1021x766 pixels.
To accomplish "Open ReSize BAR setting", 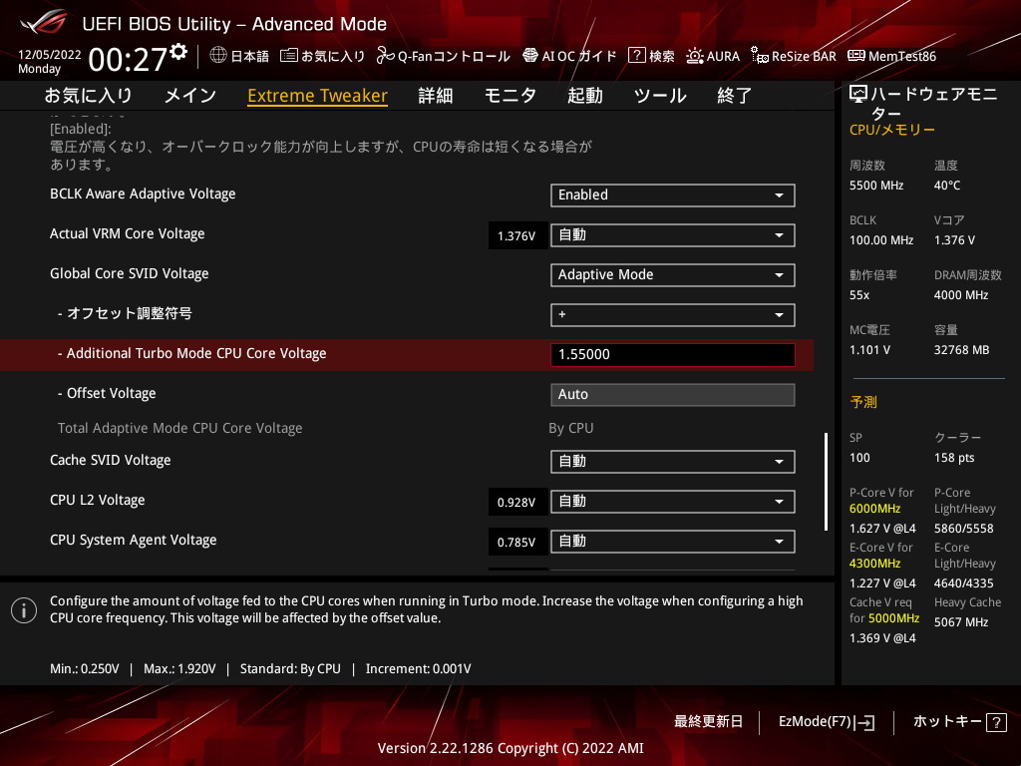I will [x=804, y=56].
